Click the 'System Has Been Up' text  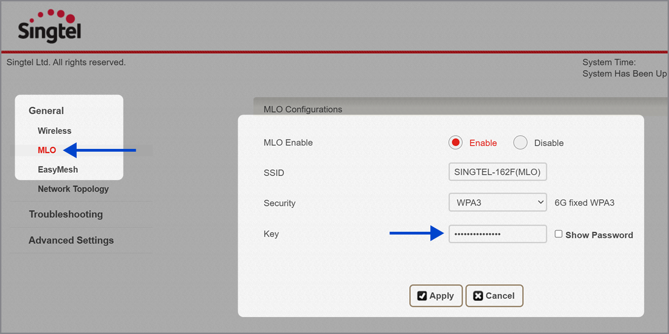pos(624,74)
